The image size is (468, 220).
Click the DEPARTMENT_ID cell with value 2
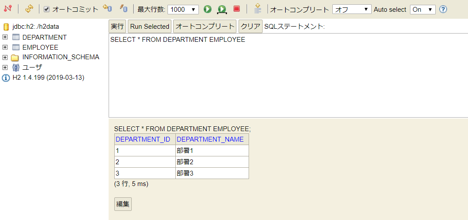coord(145,162)
